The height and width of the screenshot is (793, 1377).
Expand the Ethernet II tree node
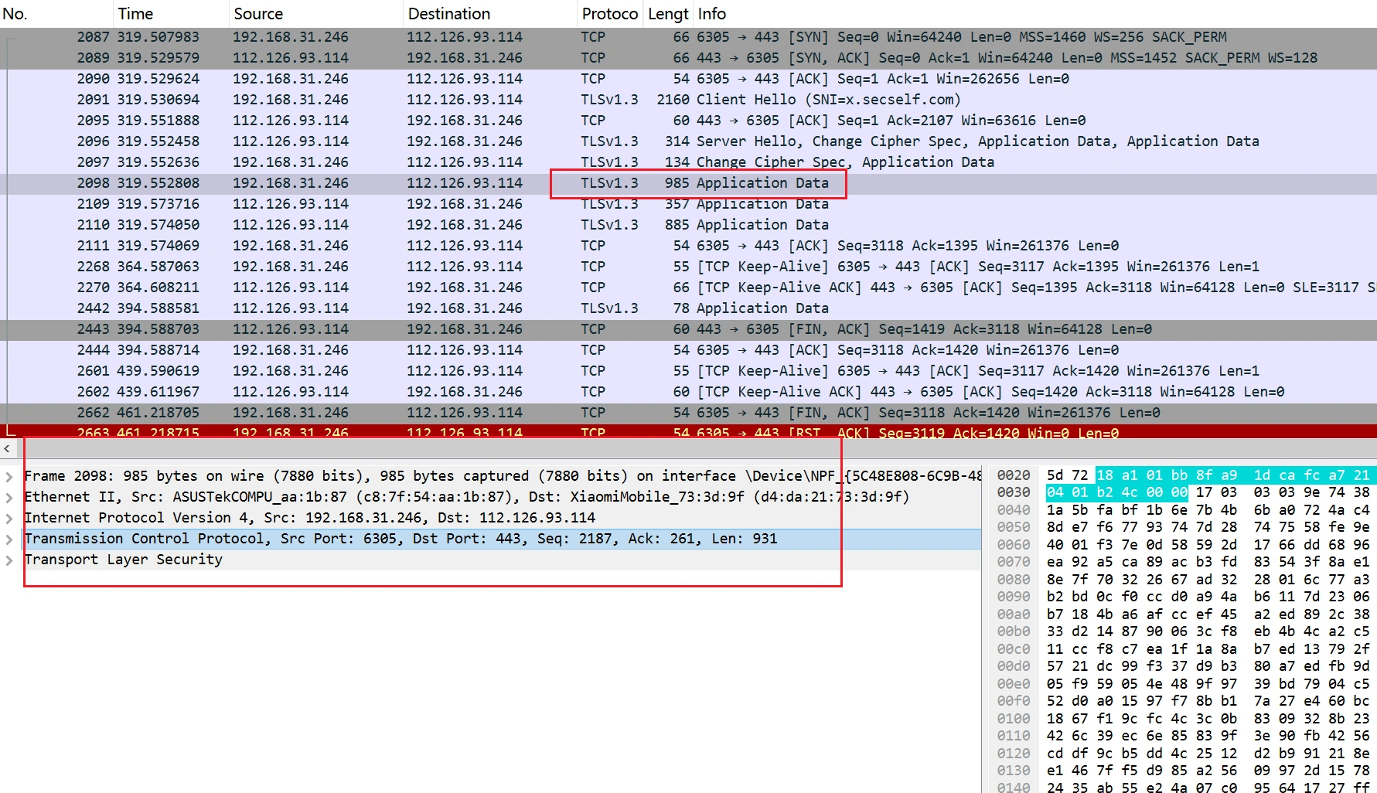[9, 497]
